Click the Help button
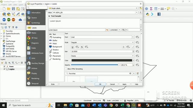Screen dimensions: 193x108 click(137, 84)
